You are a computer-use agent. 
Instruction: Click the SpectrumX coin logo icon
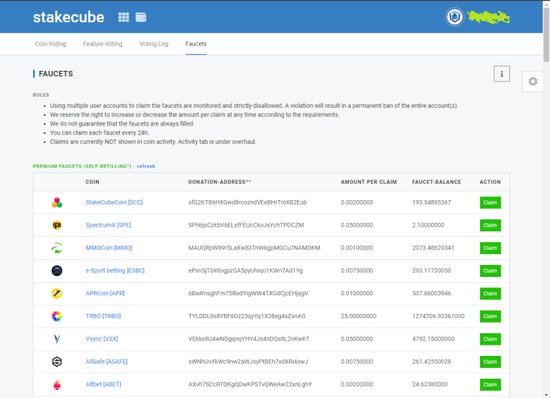pos(57,225)
